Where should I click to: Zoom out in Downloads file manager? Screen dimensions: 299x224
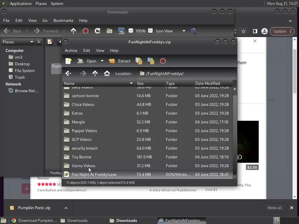coord(131,31)
